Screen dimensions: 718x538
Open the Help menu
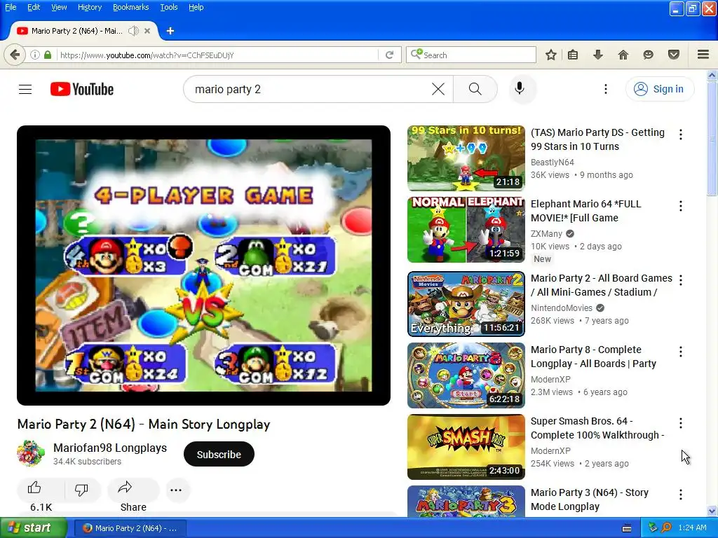click(196, 7)
